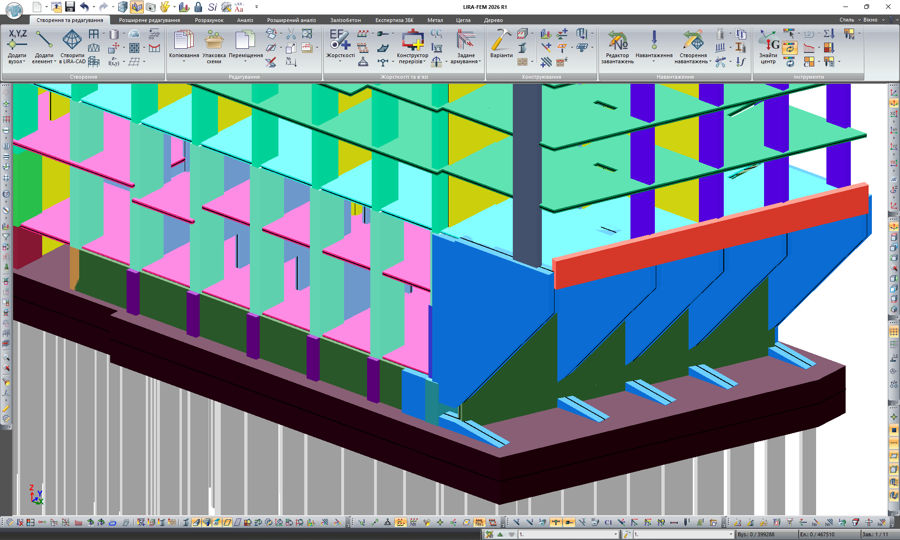Viewport: 900px width, 540px height.
Task: Open the load case number dropdown
Action: (x=615, y=534)
